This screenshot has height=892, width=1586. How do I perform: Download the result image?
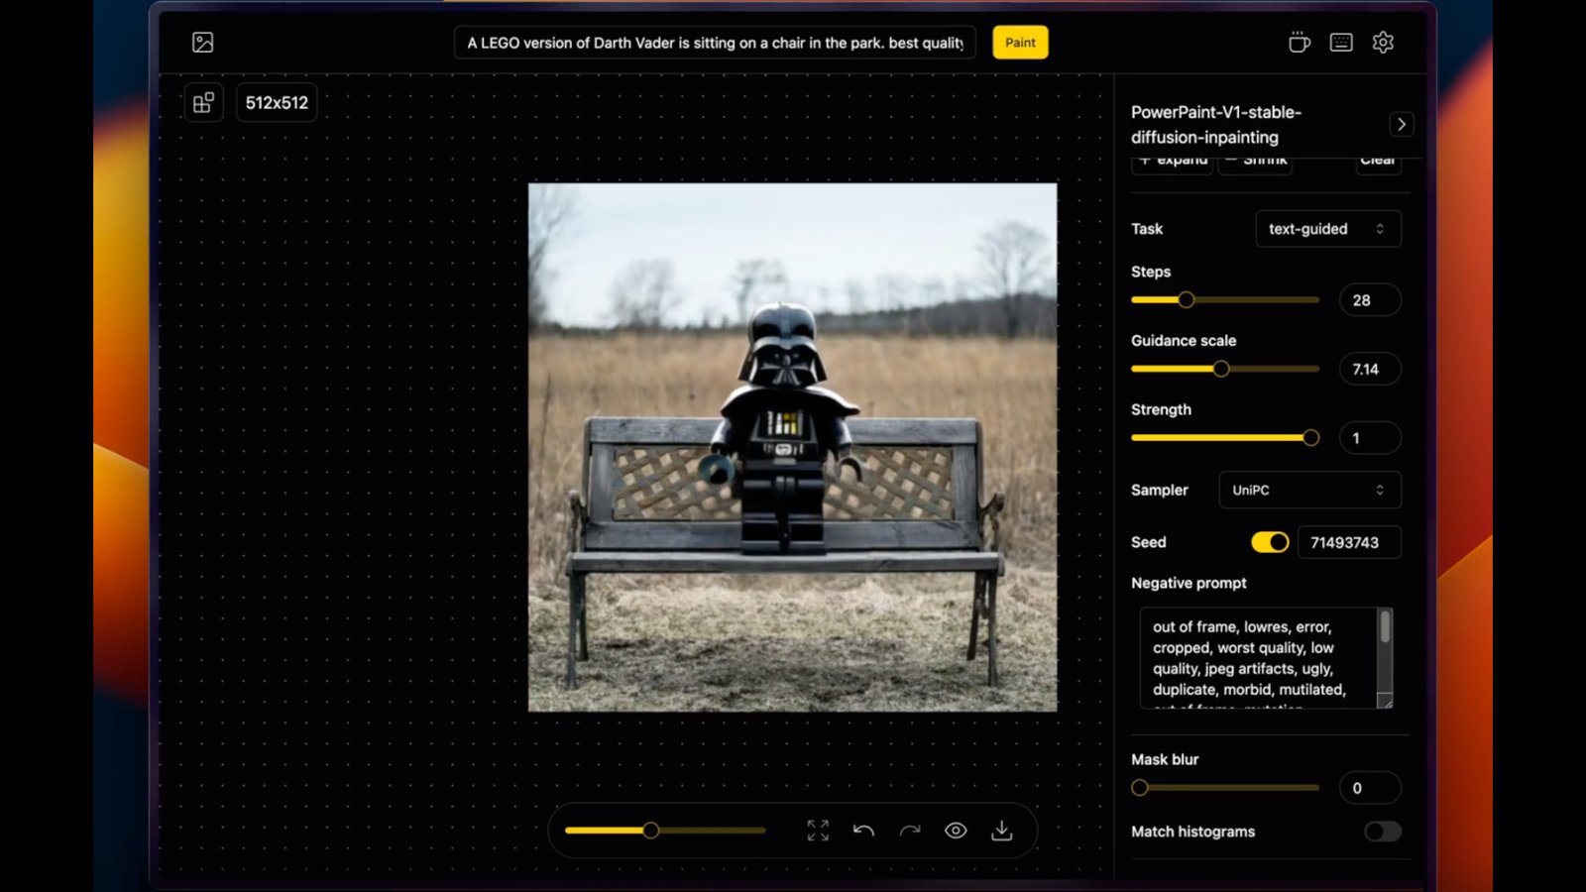(x=1002, y=831)
